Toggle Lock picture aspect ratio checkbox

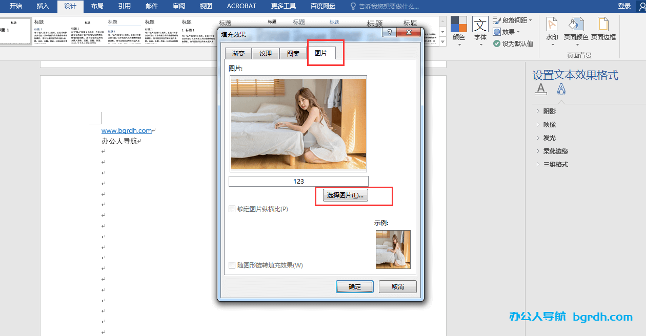232,209
